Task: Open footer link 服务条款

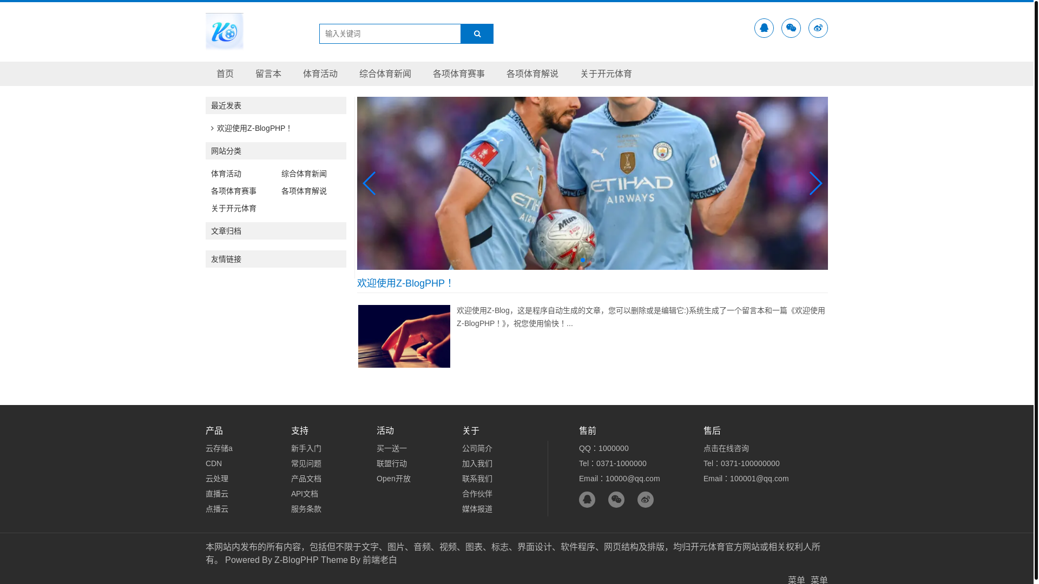Action: coord(306,509)
